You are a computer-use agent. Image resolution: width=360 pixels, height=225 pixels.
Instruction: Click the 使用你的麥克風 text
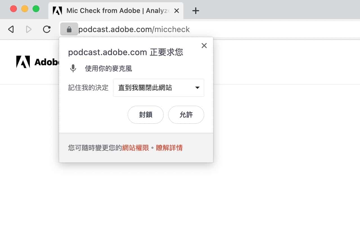(x=109, y=68)
